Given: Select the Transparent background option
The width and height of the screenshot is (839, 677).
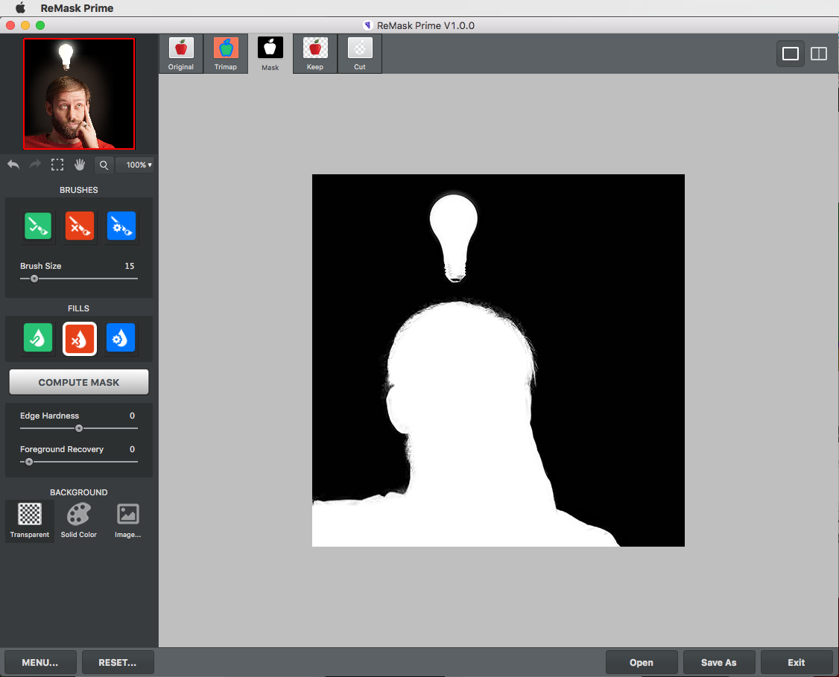Looking at the screenshot, I should (x=30, y=520).
